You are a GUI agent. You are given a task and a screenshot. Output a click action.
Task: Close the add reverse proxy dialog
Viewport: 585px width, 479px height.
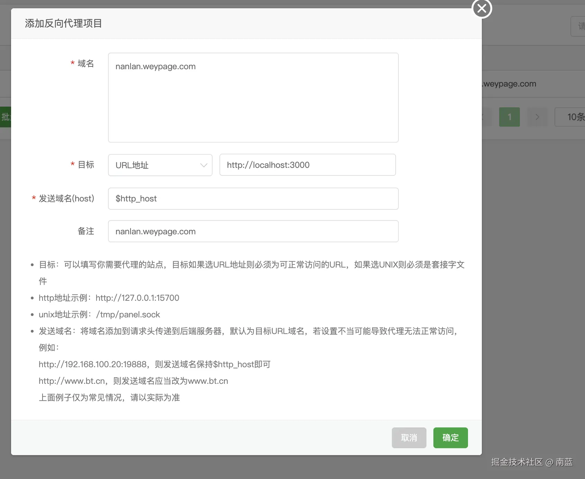click(x=482, y=9)
